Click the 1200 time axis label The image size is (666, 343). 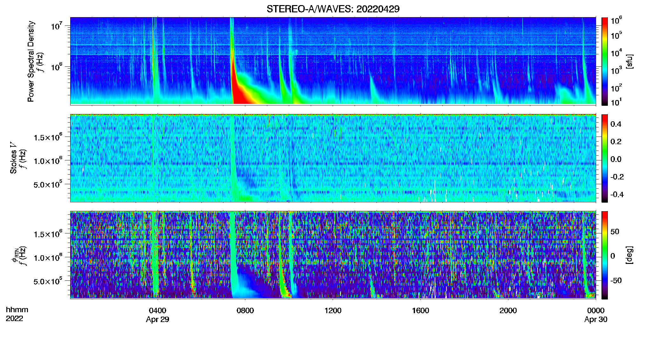(333, 311)
